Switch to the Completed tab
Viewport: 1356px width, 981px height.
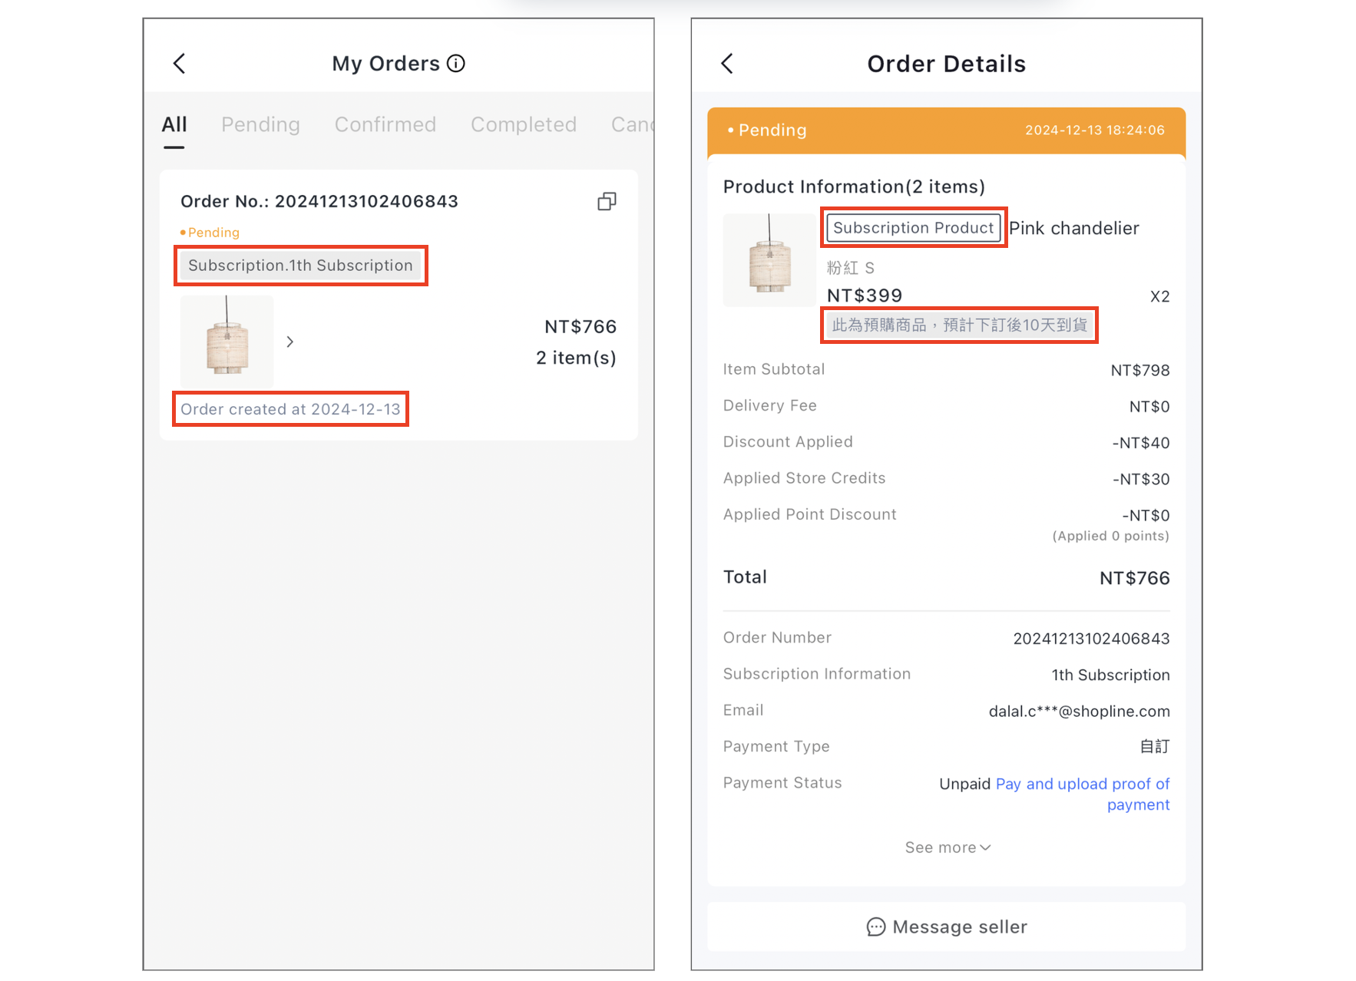tap(524, 124)
